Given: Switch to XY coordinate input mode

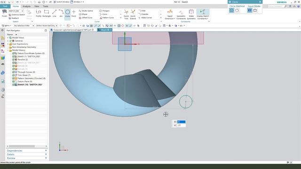Looking at the screenshot, I should (250, 10).
